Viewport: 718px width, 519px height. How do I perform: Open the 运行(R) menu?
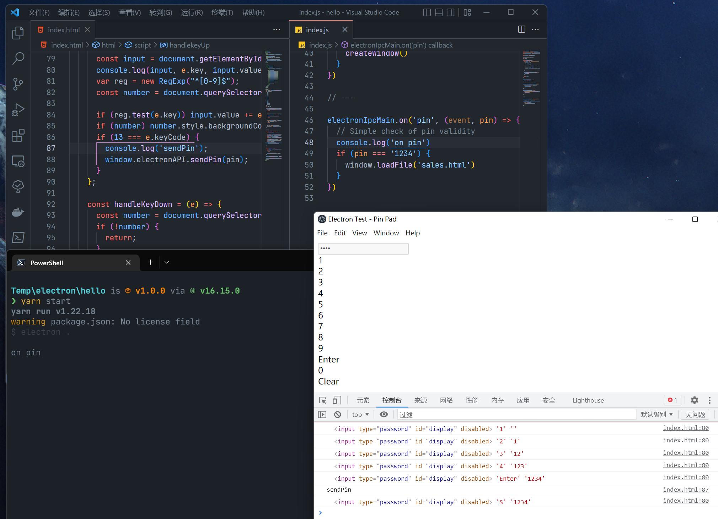[x=192, y=12]
